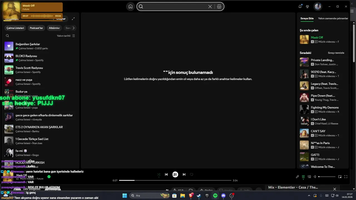Image resolution: width=356 pixels, height=200 pixels.
Task: Open the mini player icon
Action: 340,177
